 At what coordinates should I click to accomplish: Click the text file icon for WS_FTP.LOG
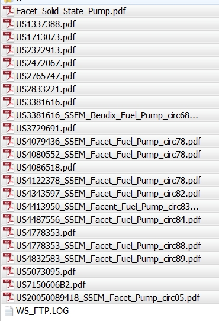(x=9, y=311)
